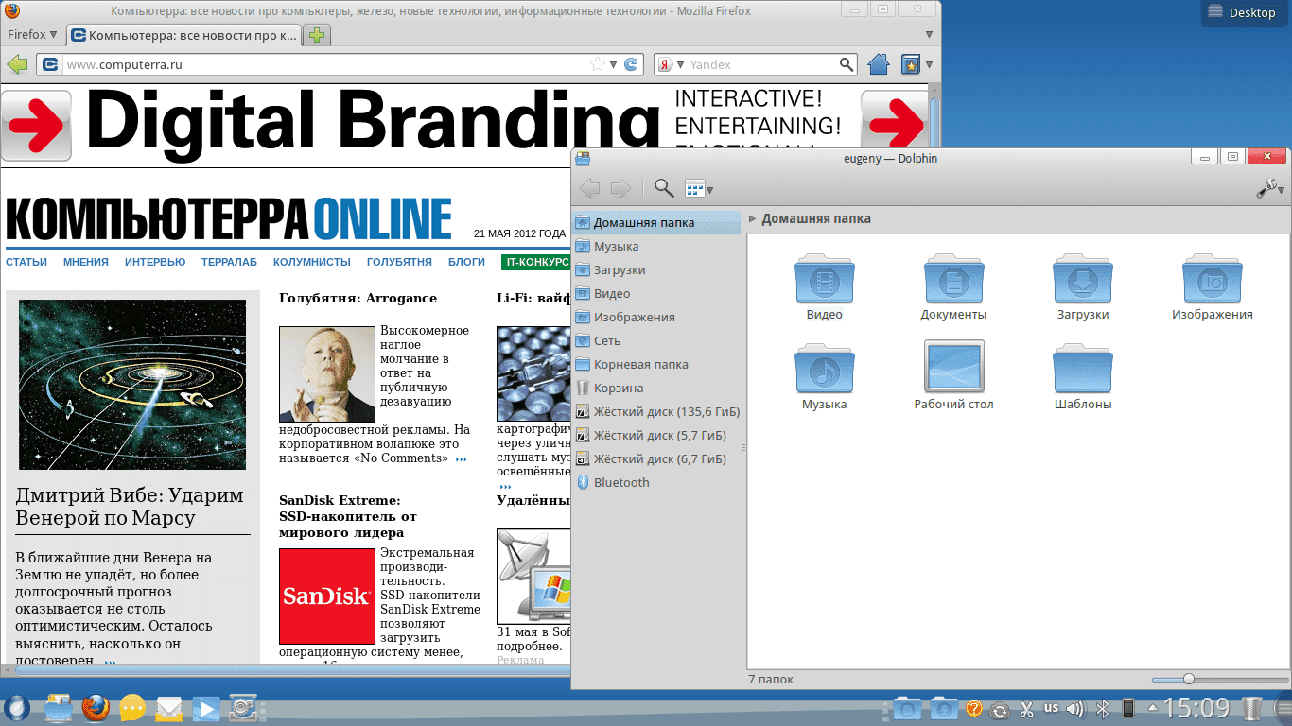The width and height of the screenshot is (1292, 726).
Task: Open the Firefox bookmarks button
Action: coord(910,64)
